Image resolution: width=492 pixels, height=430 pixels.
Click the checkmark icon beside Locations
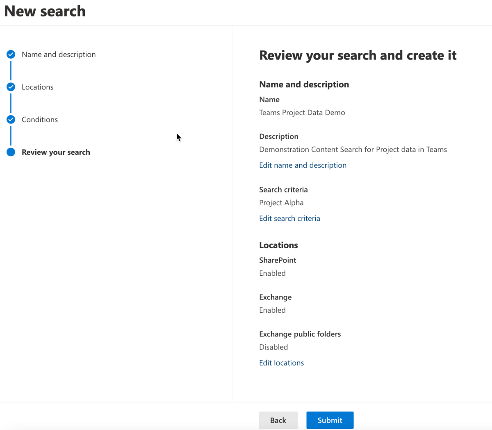(11, 87)
